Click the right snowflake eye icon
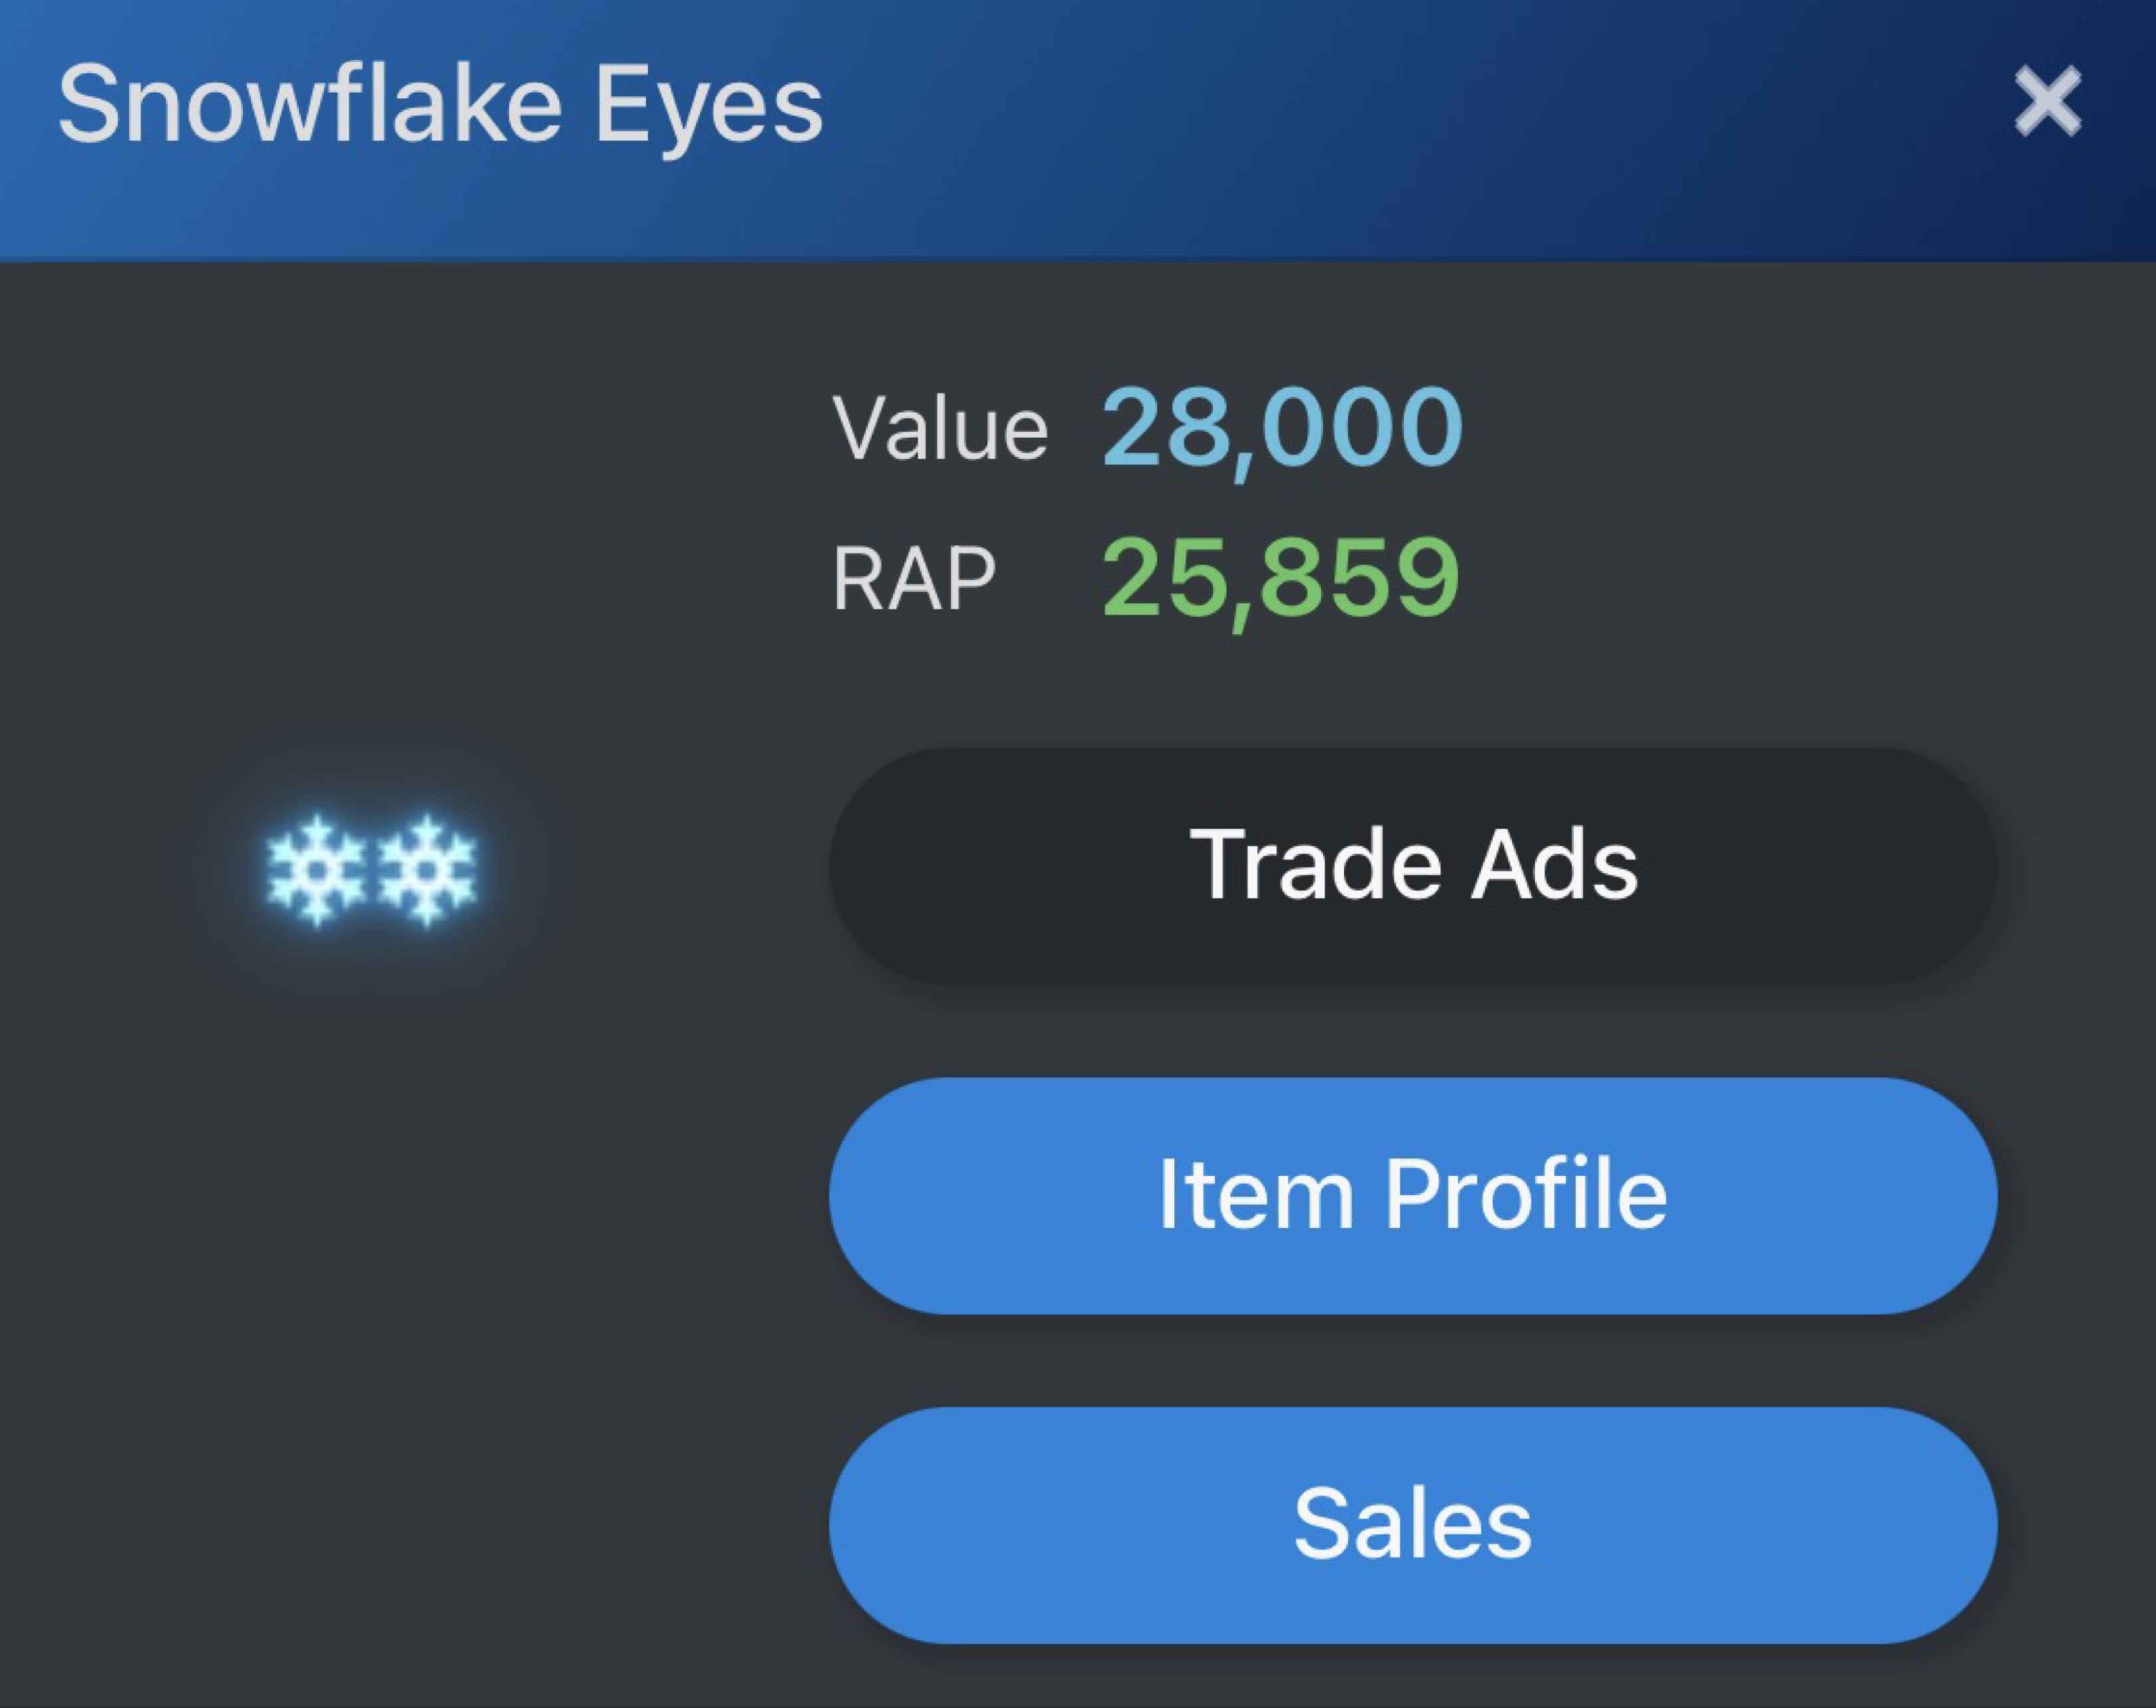 tap(427, 869)
